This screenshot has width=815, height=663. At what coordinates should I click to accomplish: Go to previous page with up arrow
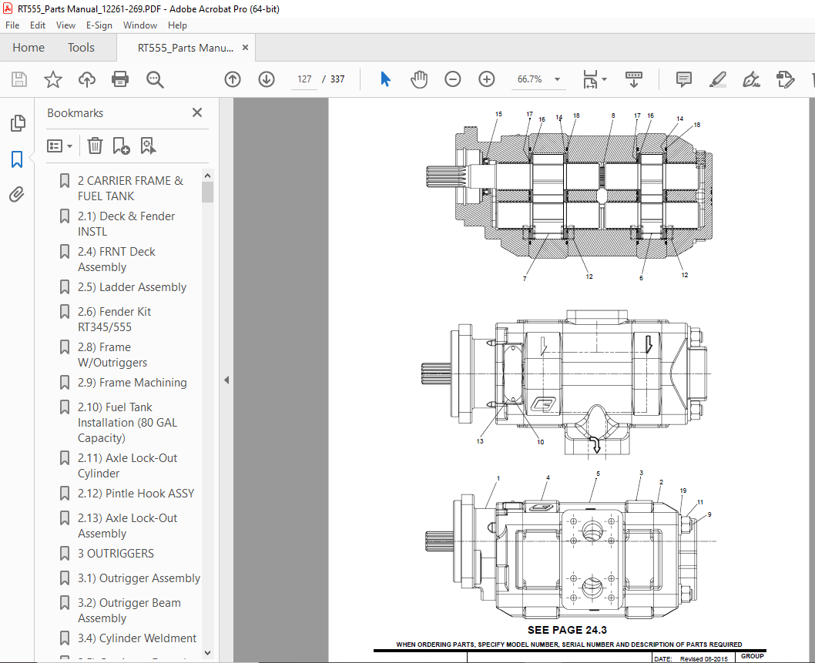point(233,79)
